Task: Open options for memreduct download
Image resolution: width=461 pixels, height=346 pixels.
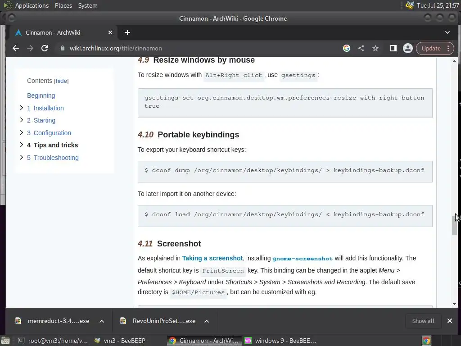Action: click(102, 321)
